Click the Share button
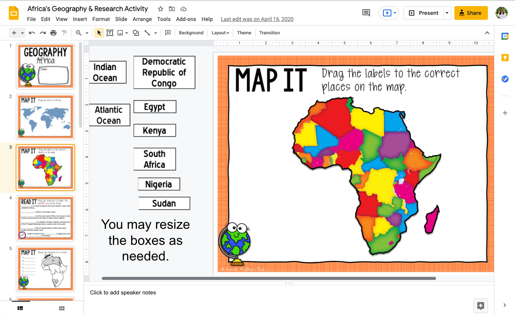This screenshot has height=315, width=515. [471, 13]
